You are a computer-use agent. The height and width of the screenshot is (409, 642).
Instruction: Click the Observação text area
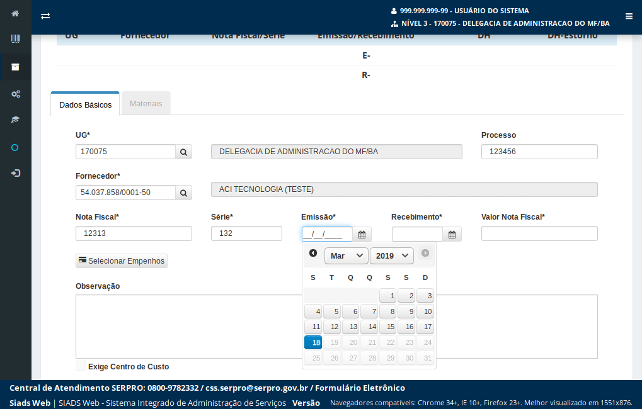click(x=336, y=327)
